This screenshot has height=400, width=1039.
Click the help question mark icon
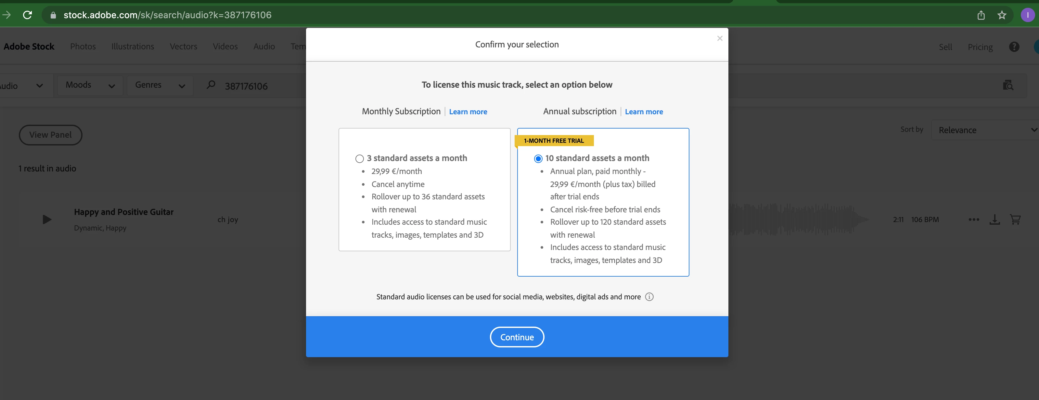pos(1014,47)
